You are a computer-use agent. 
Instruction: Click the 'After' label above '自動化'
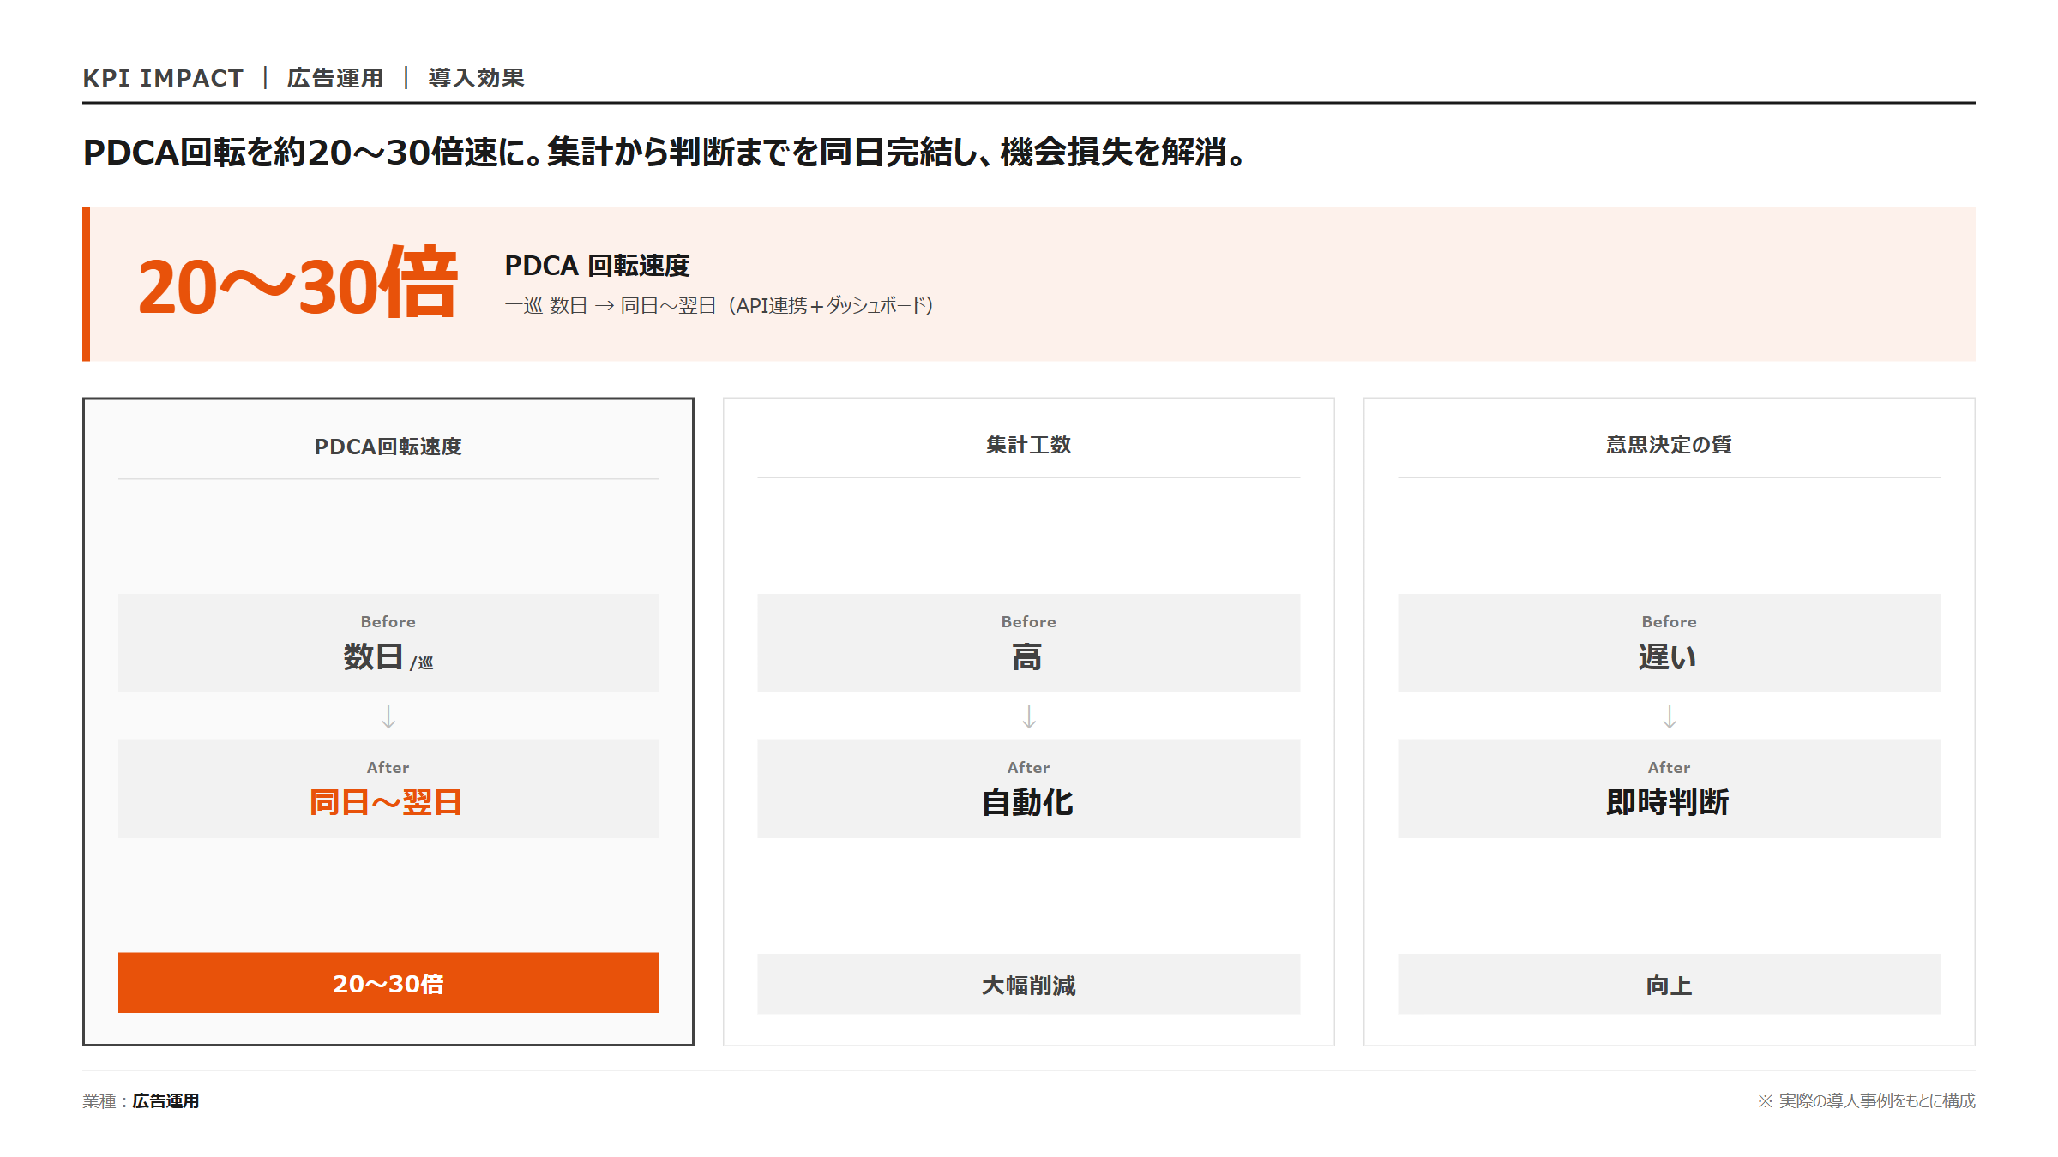point(1029,768)
